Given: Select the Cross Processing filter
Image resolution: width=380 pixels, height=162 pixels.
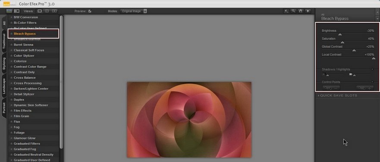Looking at the screenshot, I should click(x=34, y=83).
